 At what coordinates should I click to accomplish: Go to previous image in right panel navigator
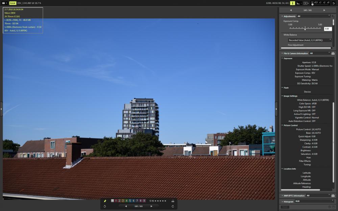coord(291,10)
